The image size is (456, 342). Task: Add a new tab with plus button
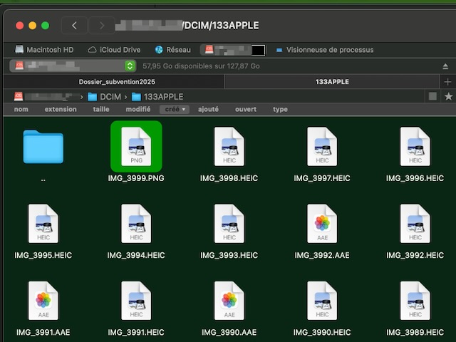point(447,82)
